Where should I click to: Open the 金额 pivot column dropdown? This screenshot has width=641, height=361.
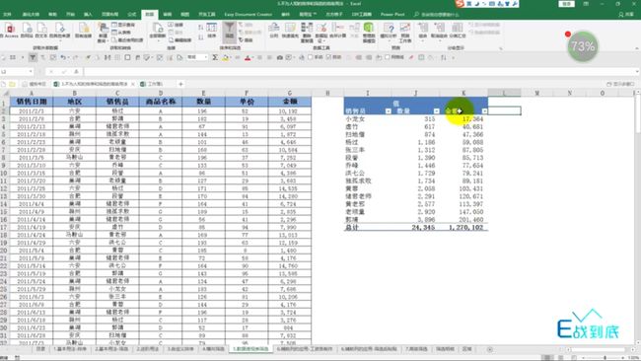[x=484, y=111]
